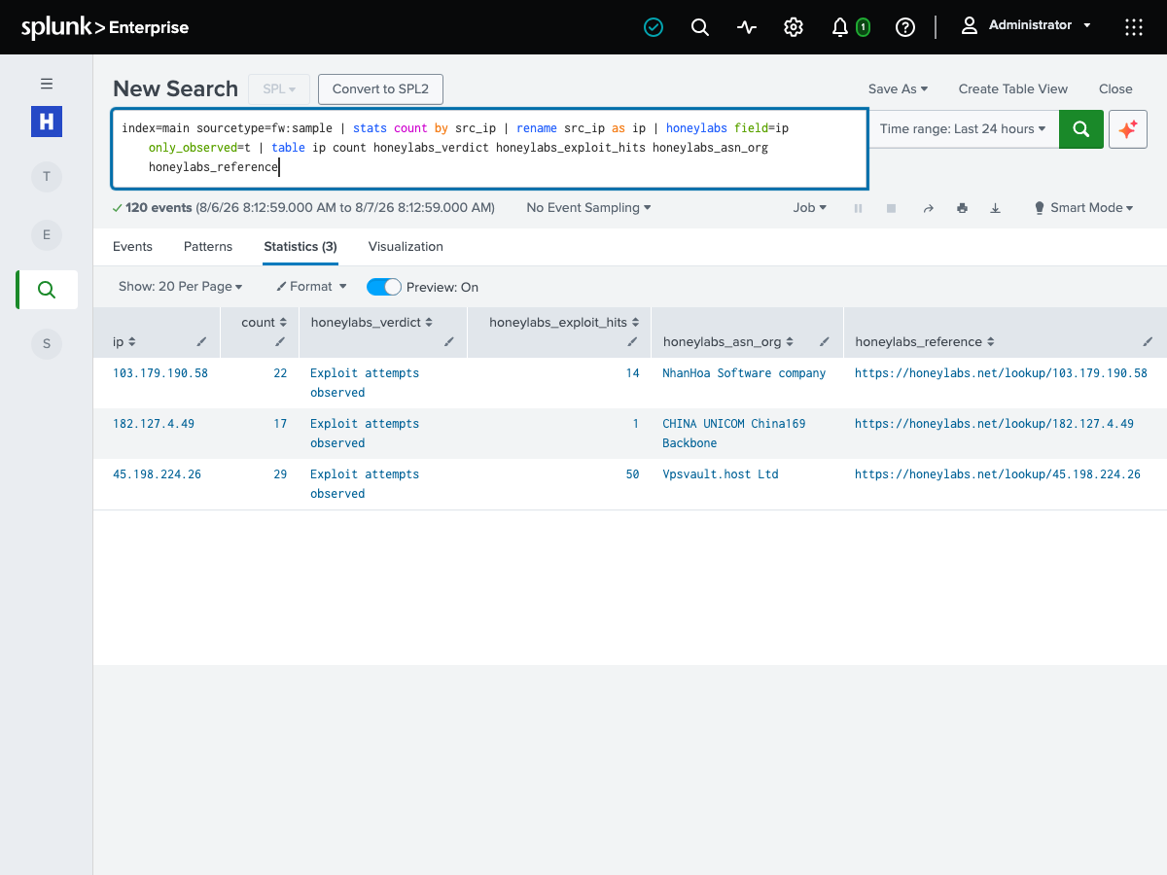Open the Save As dropdown
This screenshot has height=875, width=1167.
[x=898, y=88]
